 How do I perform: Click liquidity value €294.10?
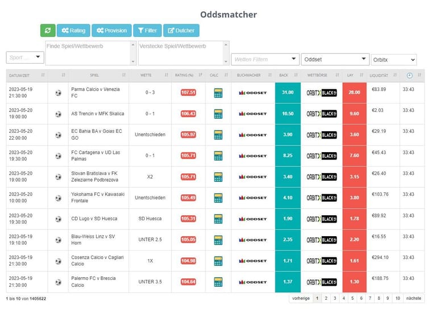[x=380, y=257]
